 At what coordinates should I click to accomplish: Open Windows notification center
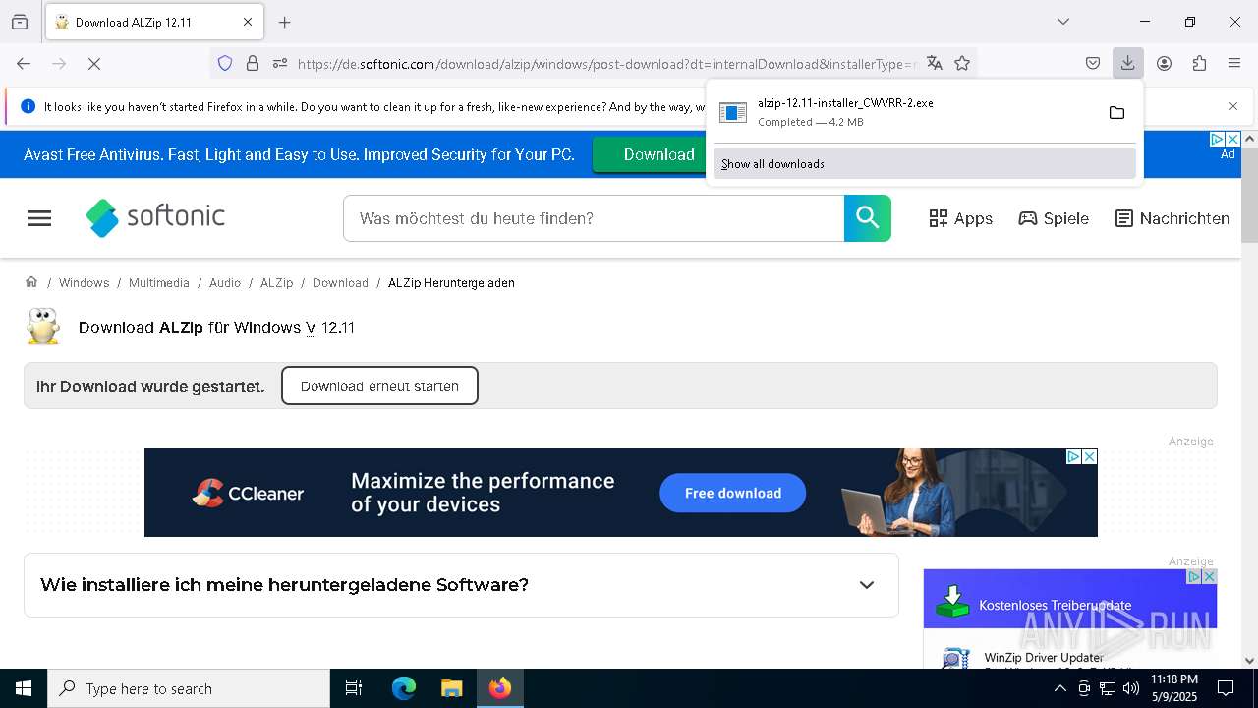(x=1226, y=688)
